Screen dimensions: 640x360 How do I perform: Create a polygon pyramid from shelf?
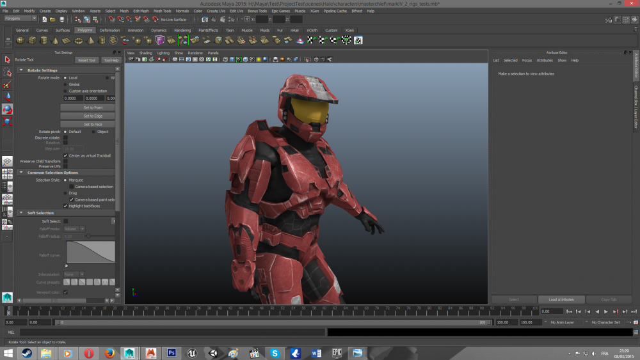tap(90, 40)
